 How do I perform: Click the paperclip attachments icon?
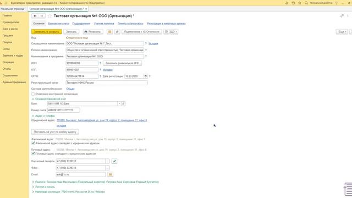point(117,32)
